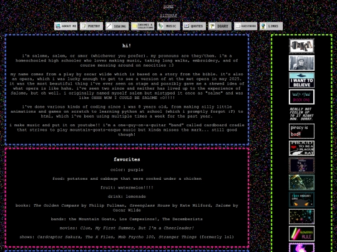Open the Quotes page button
The height and width of the screenshot is (252, 337).
click(194, 26)
